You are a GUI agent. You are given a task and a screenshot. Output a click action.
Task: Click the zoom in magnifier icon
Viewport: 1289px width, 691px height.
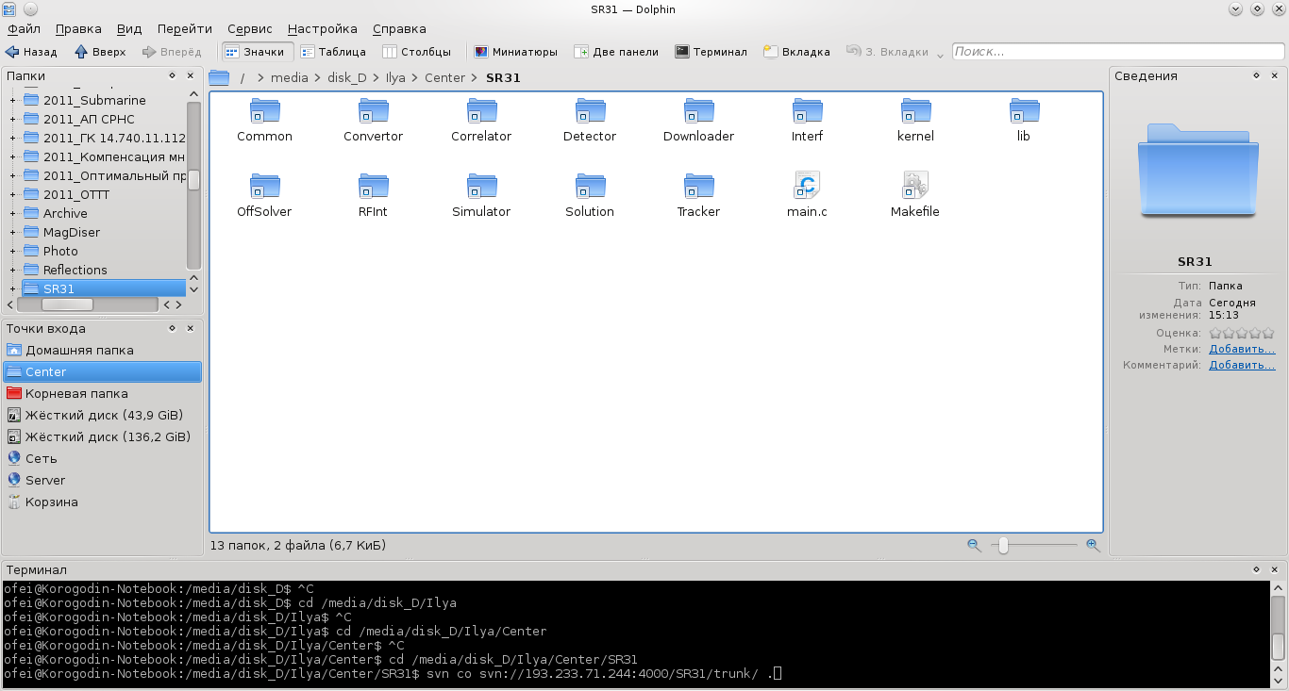1093,545
